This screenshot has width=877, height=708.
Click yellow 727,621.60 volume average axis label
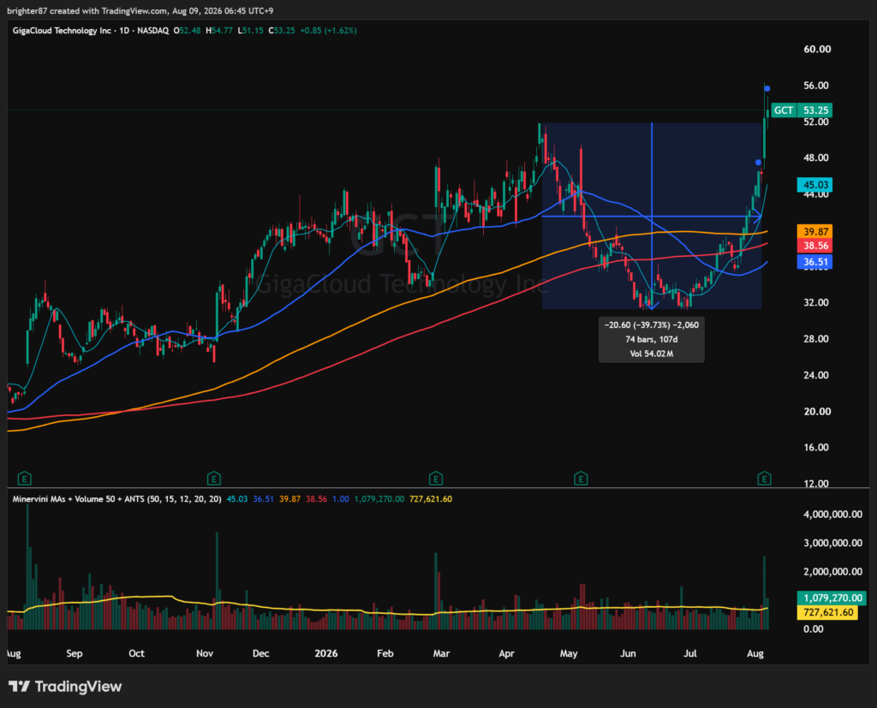(x=827, y=612)
